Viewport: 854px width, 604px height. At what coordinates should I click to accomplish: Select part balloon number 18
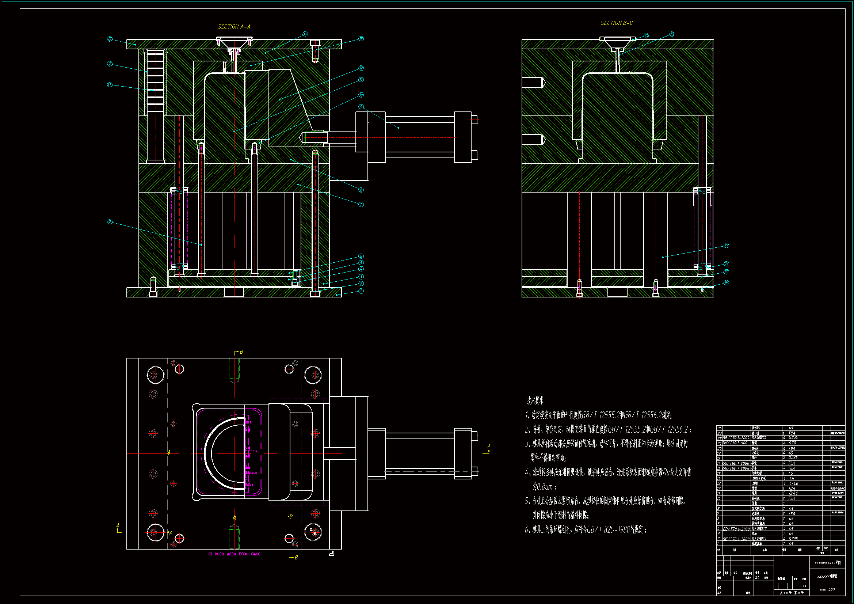(110, 222)
